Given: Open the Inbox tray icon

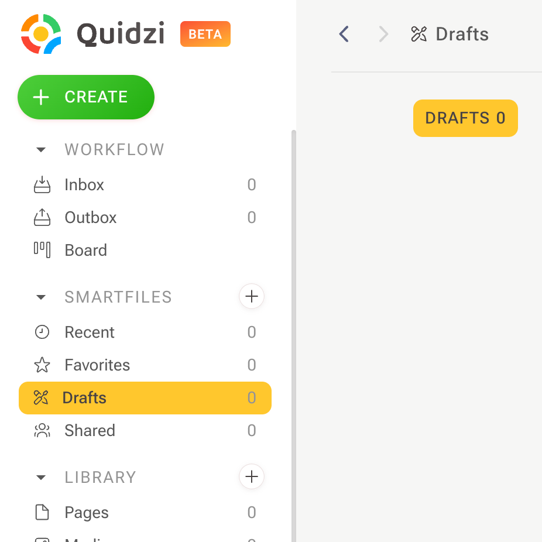Looking at the screenshot, I should point(42,185).
